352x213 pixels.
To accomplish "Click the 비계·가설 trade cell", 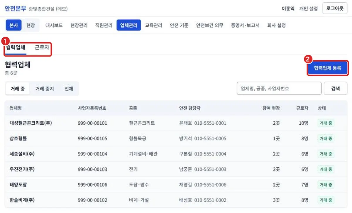I will (x=139, y=200).
